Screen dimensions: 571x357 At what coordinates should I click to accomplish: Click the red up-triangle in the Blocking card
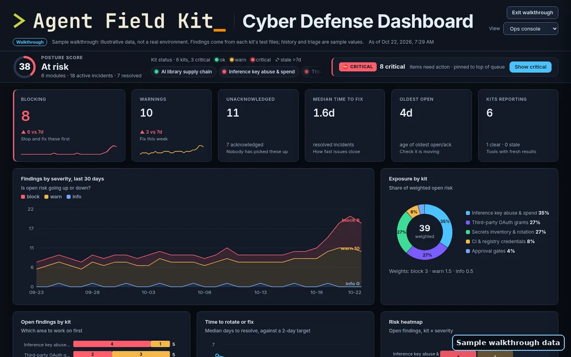coord(23,132)
